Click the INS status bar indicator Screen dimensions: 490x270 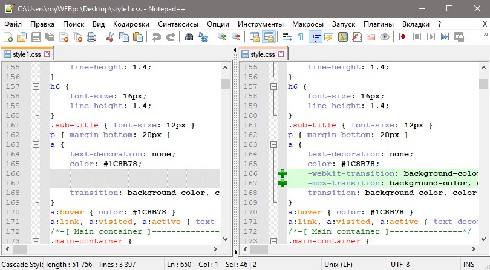pyautogui.click(x=469, y=265)
